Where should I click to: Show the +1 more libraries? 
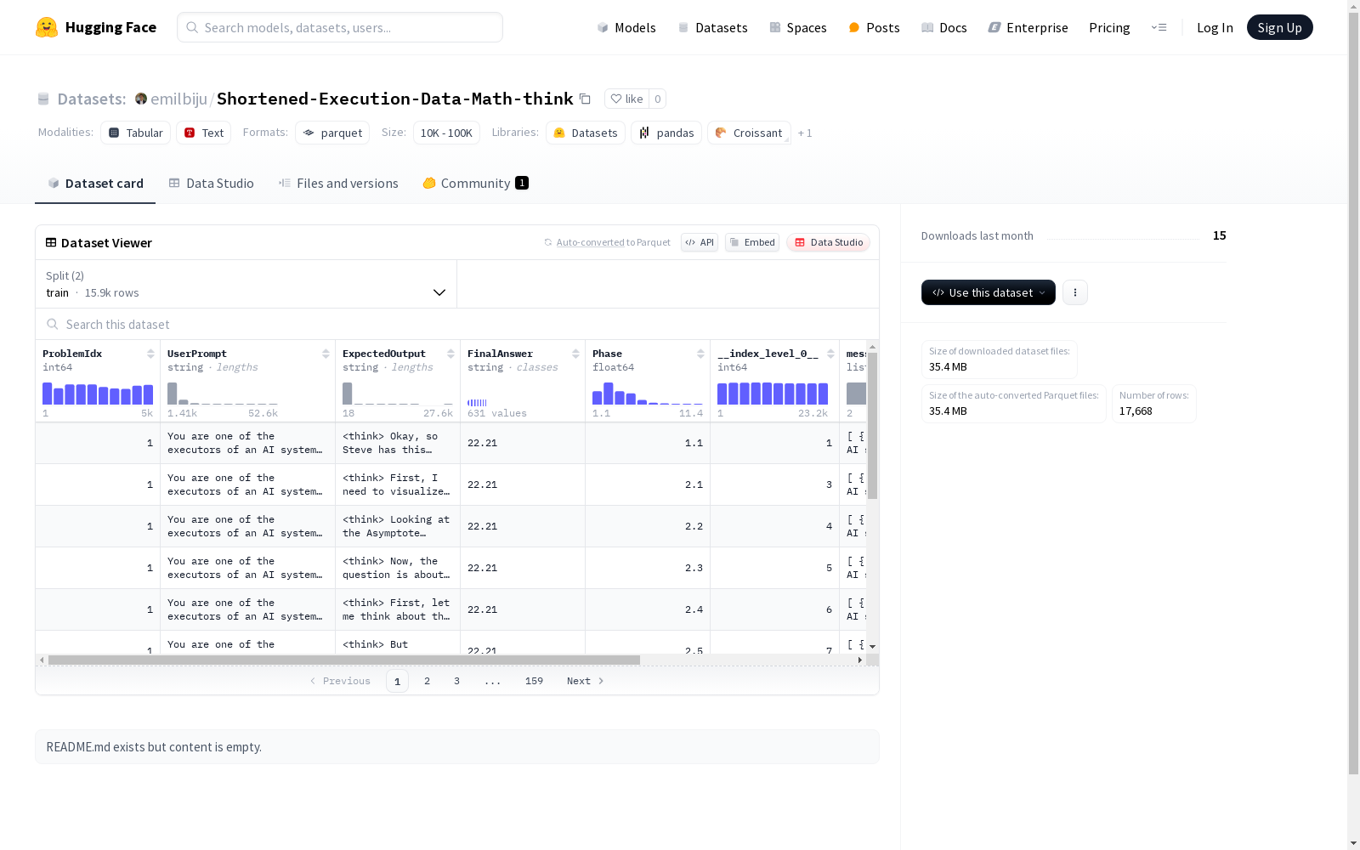[805, 133]
